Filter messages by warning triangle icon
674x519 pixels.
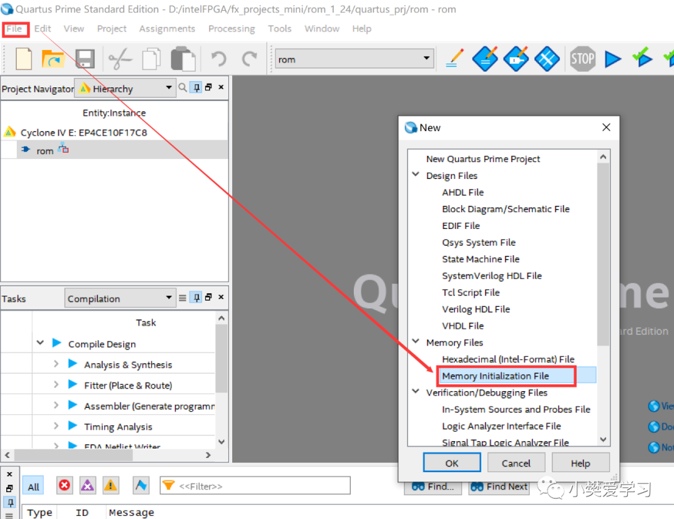click(x=110, y=485)
